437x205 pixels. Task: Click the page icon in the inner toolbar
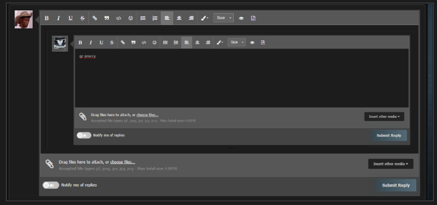[263, 43]
